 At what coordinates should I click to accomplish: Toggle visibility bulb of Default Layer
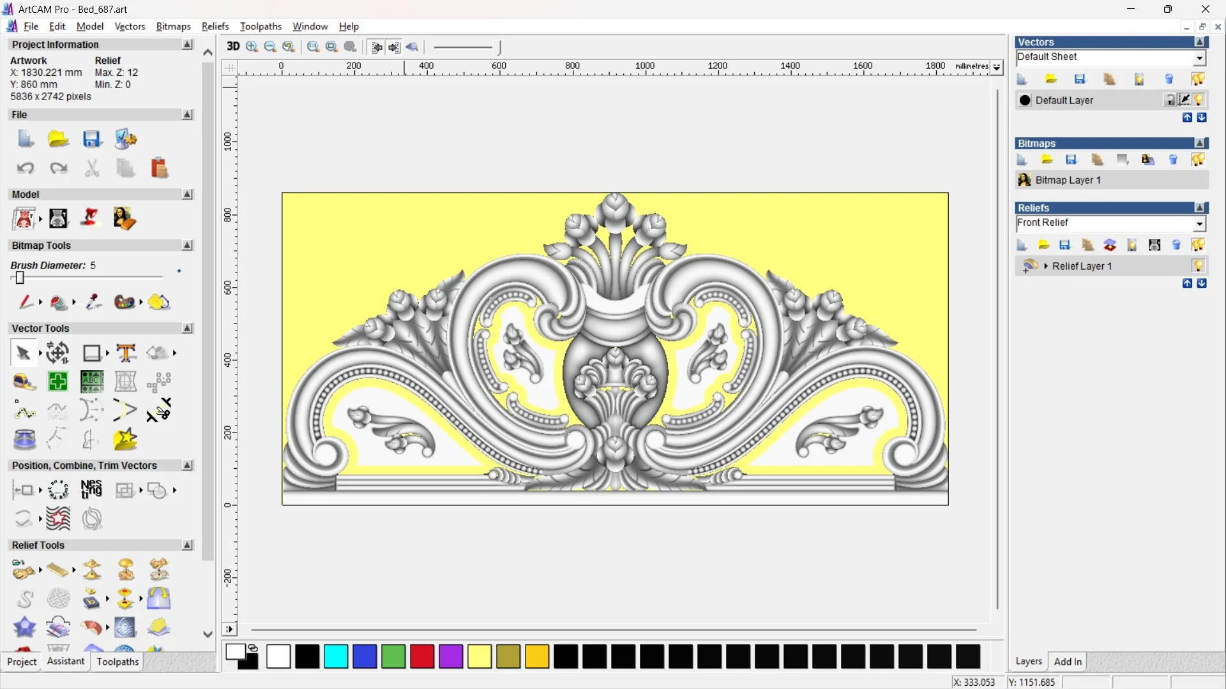tap(1199, 100)
